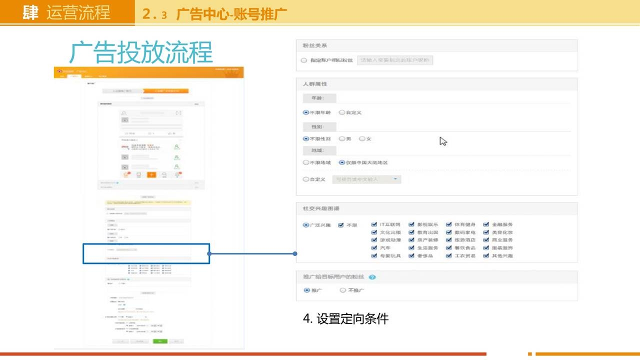This screenshot has width=640, height=360.
Task: Select the 男 gender radio button
Action: click(342, 139)
